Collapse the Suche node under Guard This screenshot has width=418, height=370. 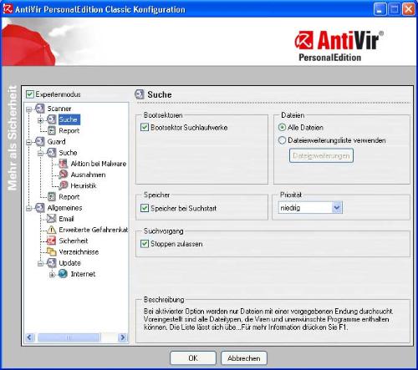tap(40, 154)
